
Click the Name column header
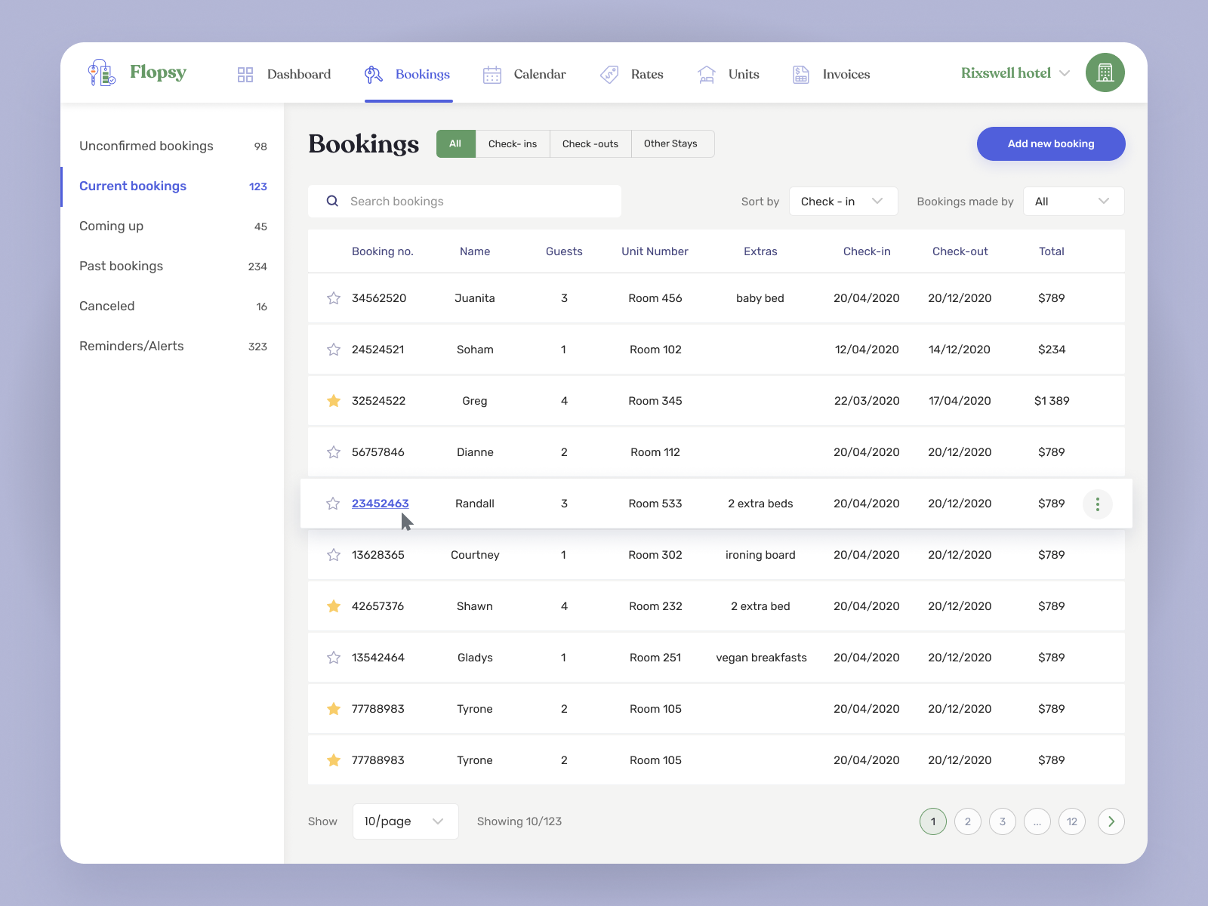pyautogui.click(x=475, y=251)
